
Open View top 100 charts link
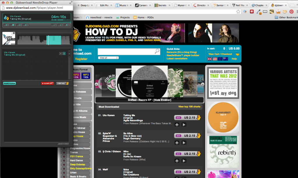(189, 107)
